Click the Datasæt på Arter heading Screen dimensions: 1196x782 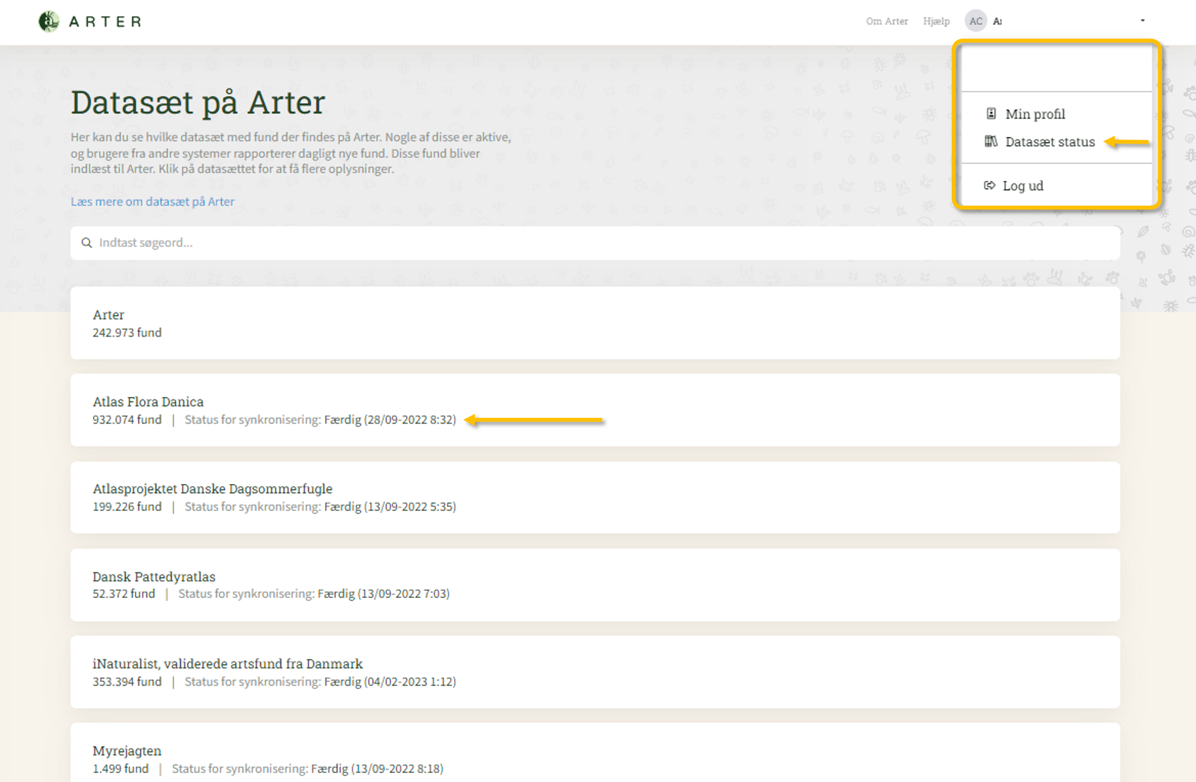point(198,103)
